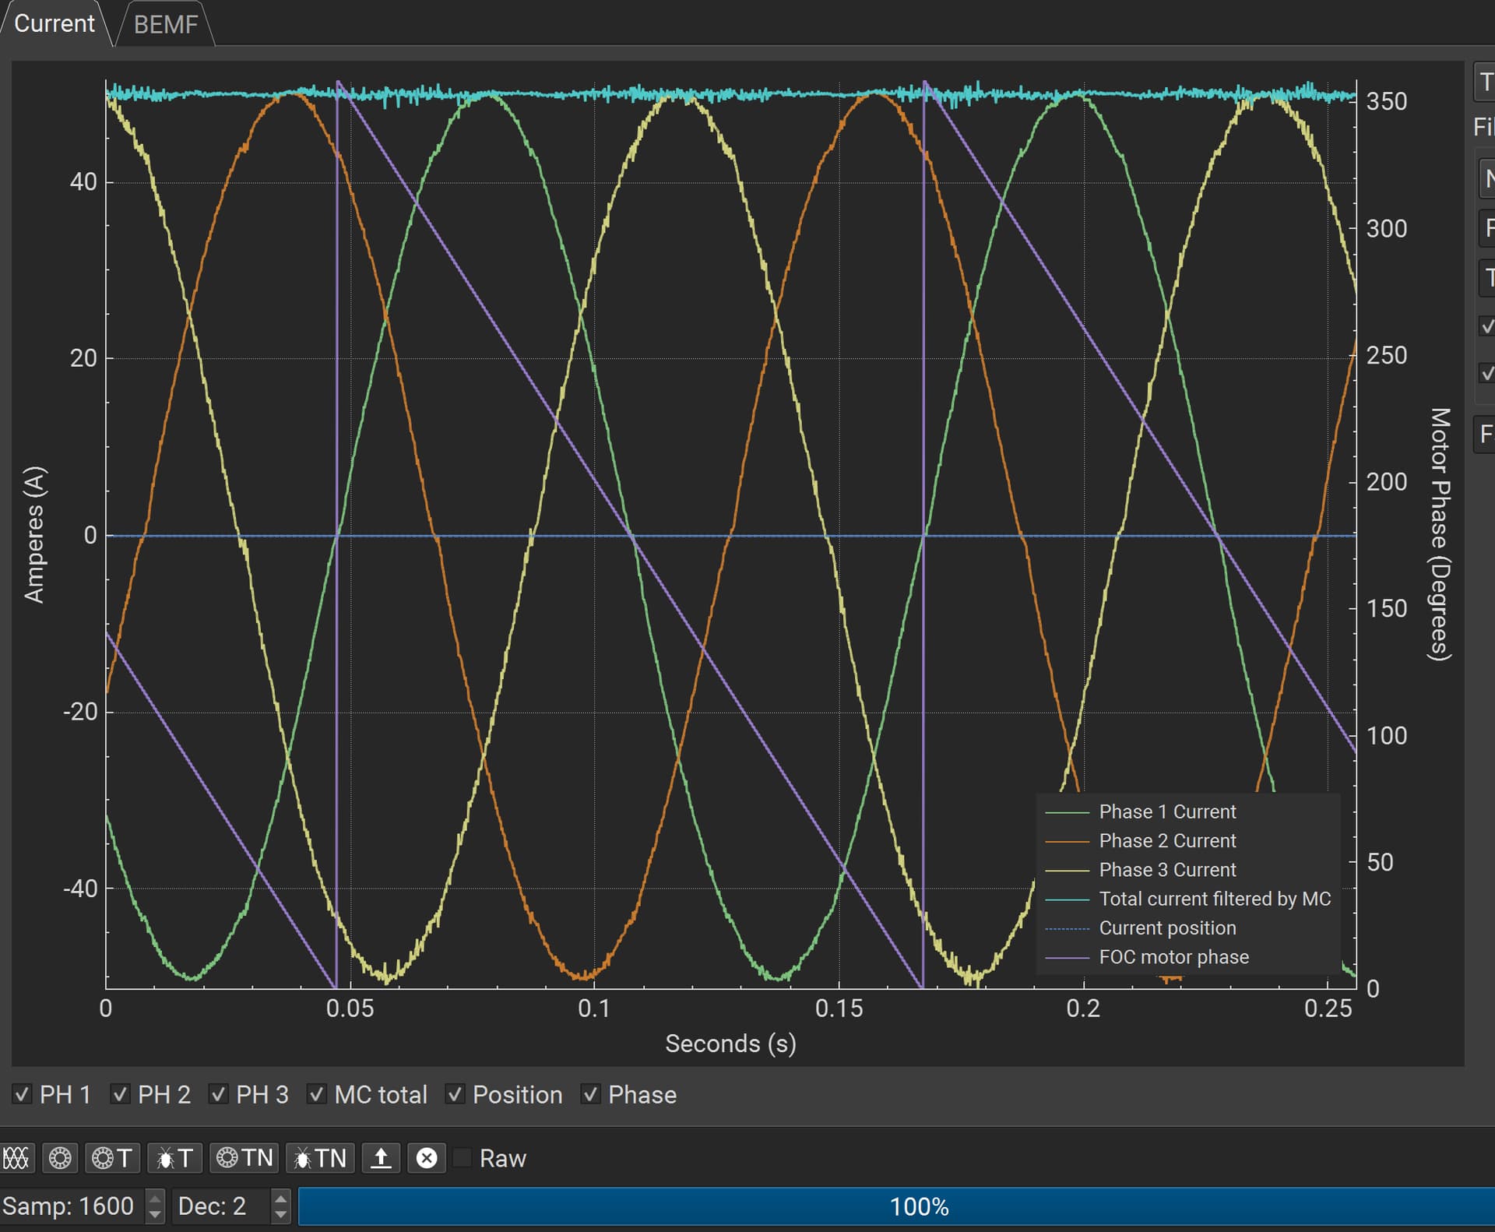Click the motor ring T trigger button
This screenshot has width=1495, height=1232.
[x=112, y=1158]
